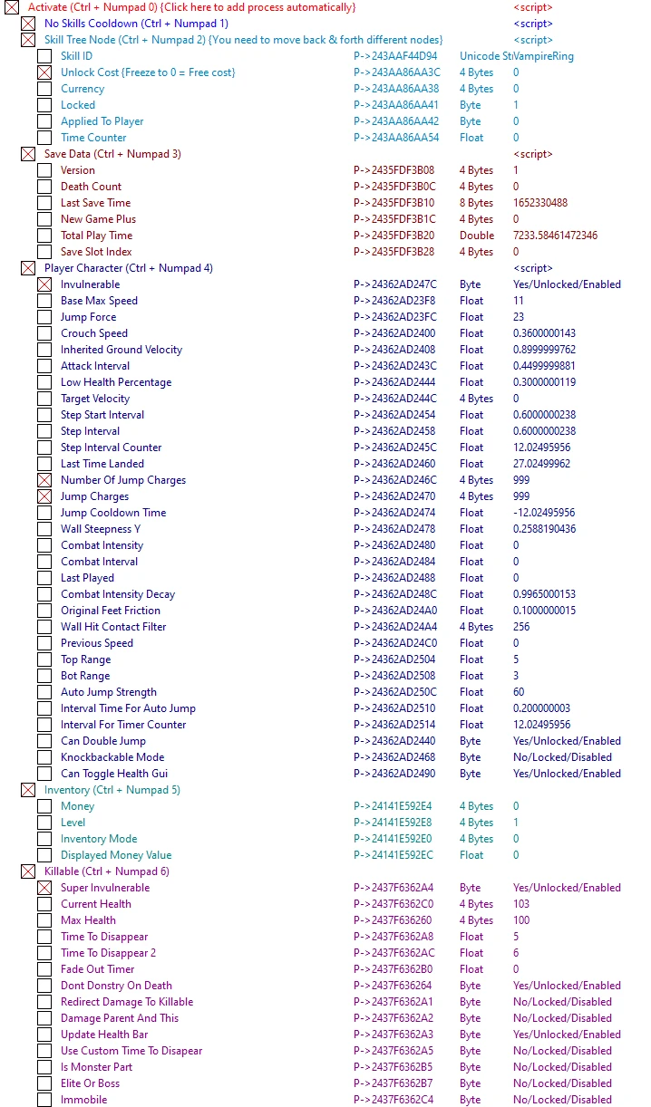Check the Money entry checkbox
Screen dimensions: 651x1107
coord(44,806)
